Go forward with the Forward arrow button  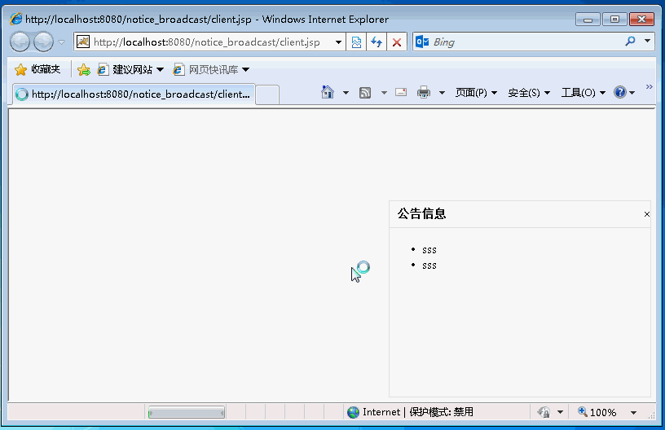(x=43, y=42)
